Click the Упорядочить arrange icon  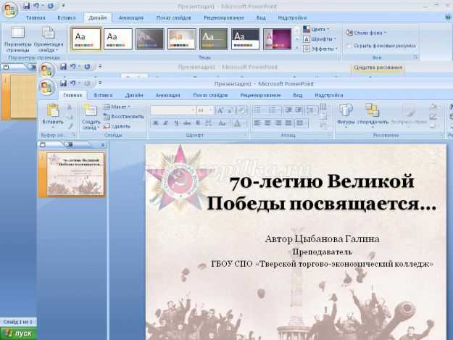(372, 111)
